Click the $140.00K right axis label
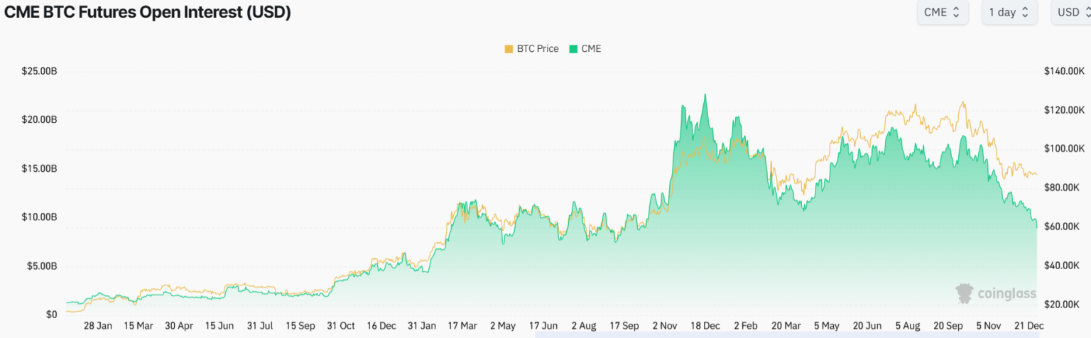Screen dimensions: 1091x338 (x=1064, y=71)
